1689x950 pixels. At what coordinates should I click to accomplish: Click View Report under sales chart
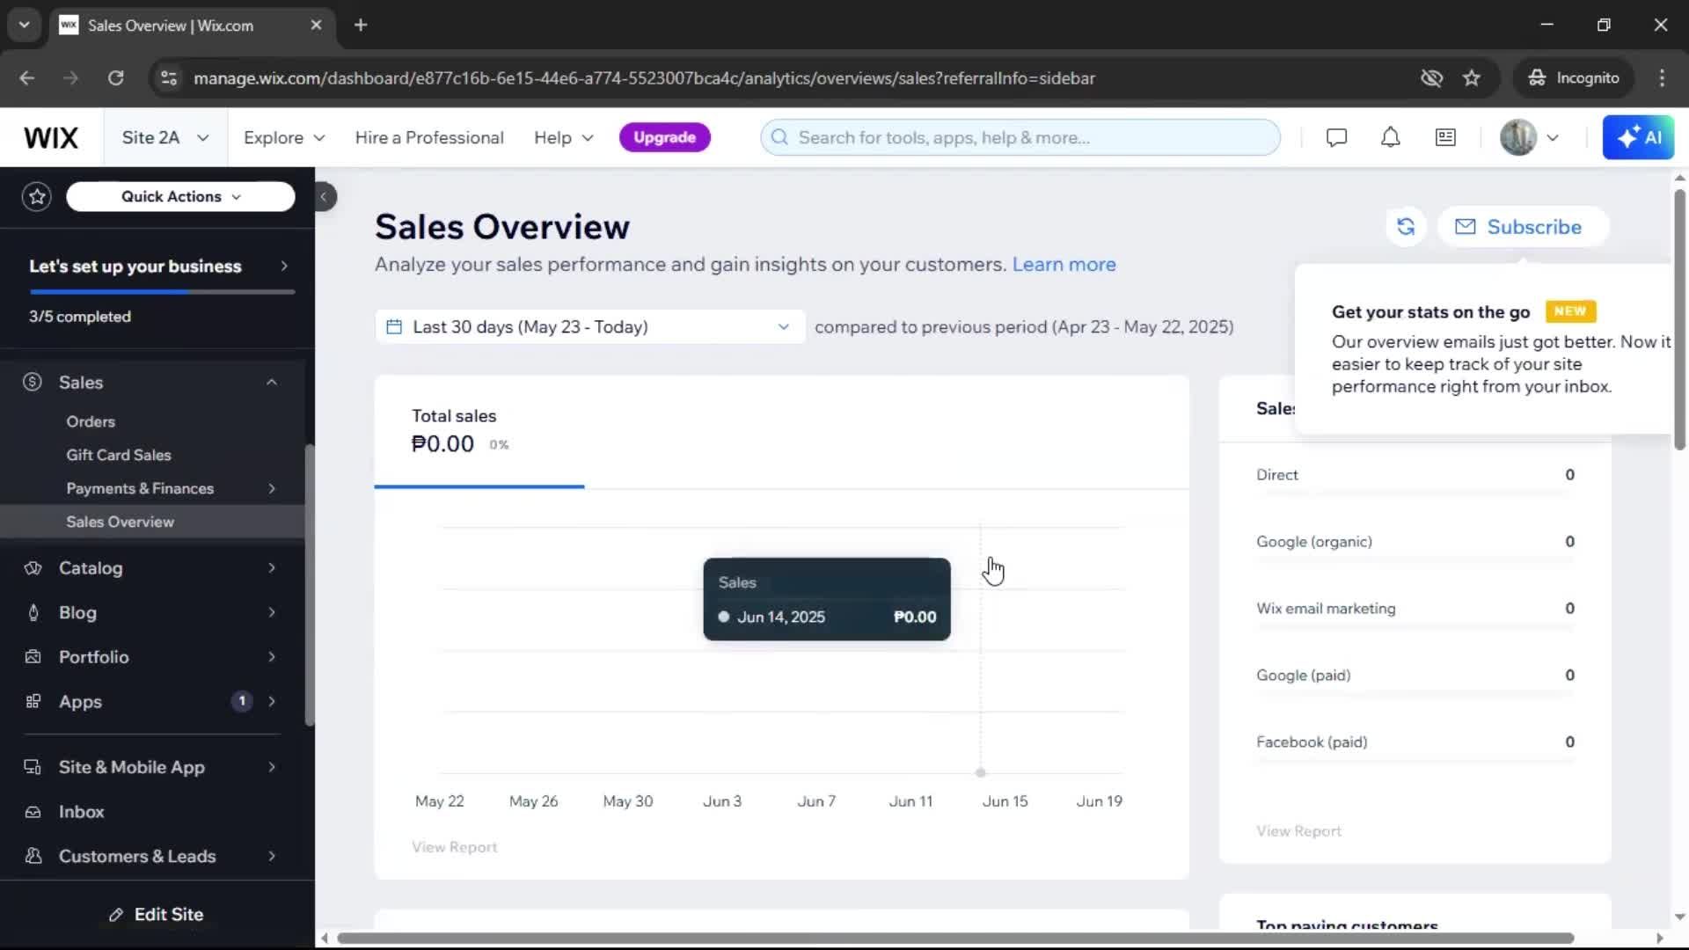click(x=454, y=847)
